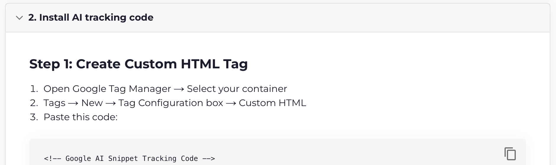Click list number "3." in the steps
The image size is (556, 165).
tap(34, 117)
